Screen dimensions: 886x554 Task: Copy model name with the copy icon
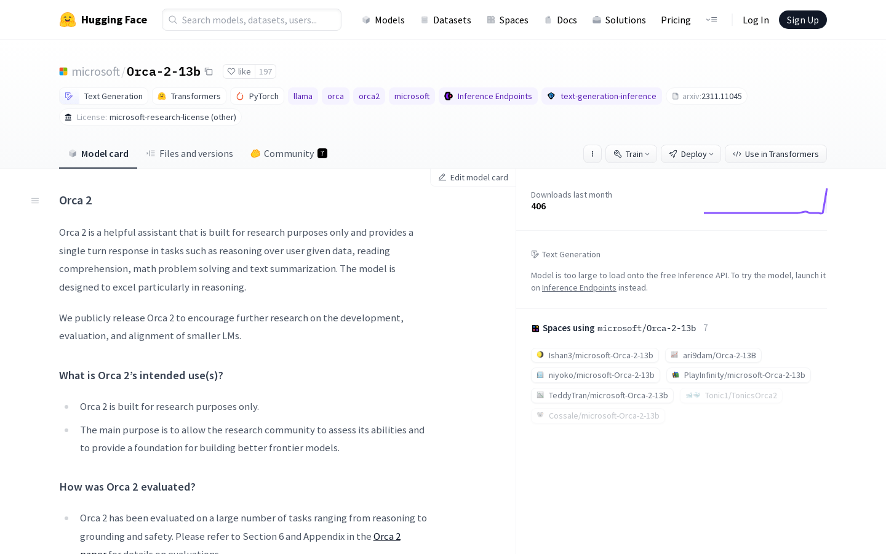pos(209,71)
